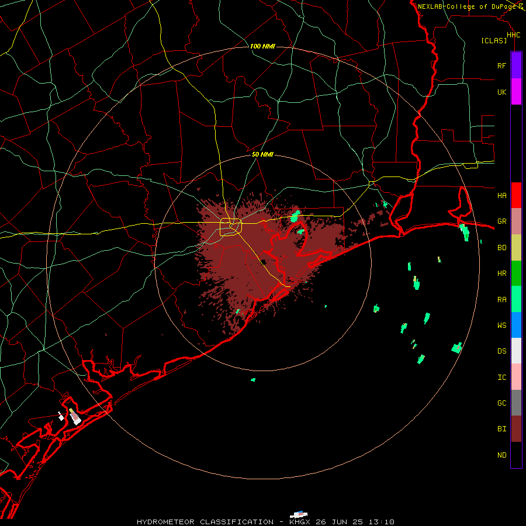Click the "13:10" time stamp
This screenshot has width=526, height=526.
(380, 522)
